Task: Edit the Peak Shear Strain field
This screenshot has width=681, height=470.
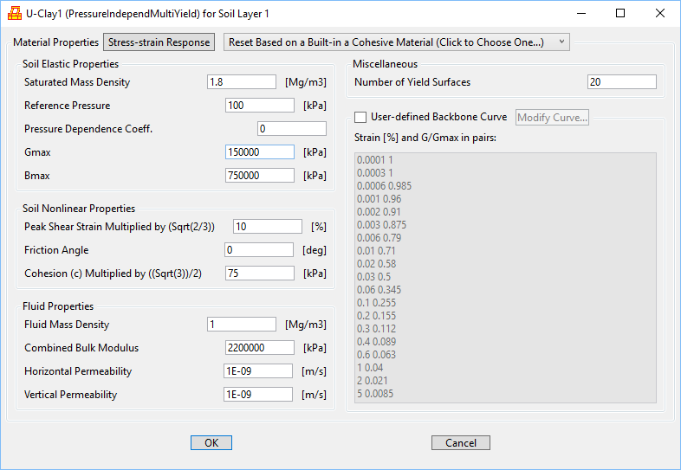Action: (x=267, y=226)
